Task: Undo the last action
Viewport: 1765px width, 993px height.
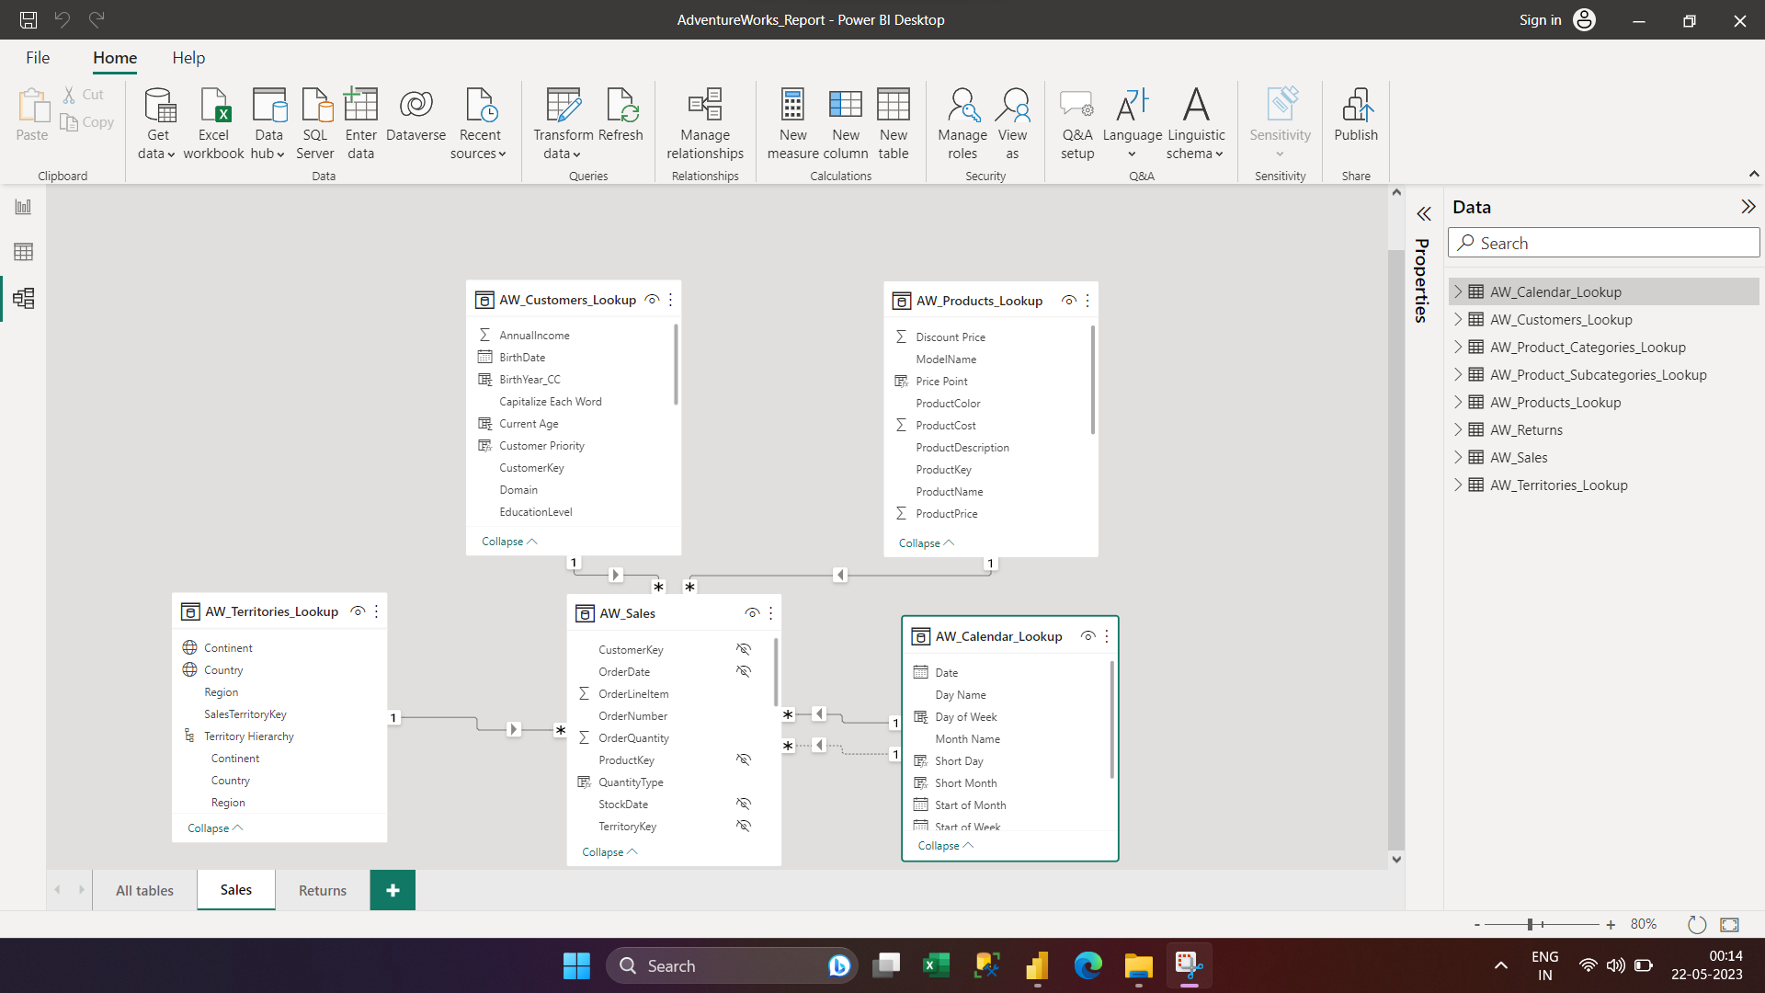Action: point(62,19)
